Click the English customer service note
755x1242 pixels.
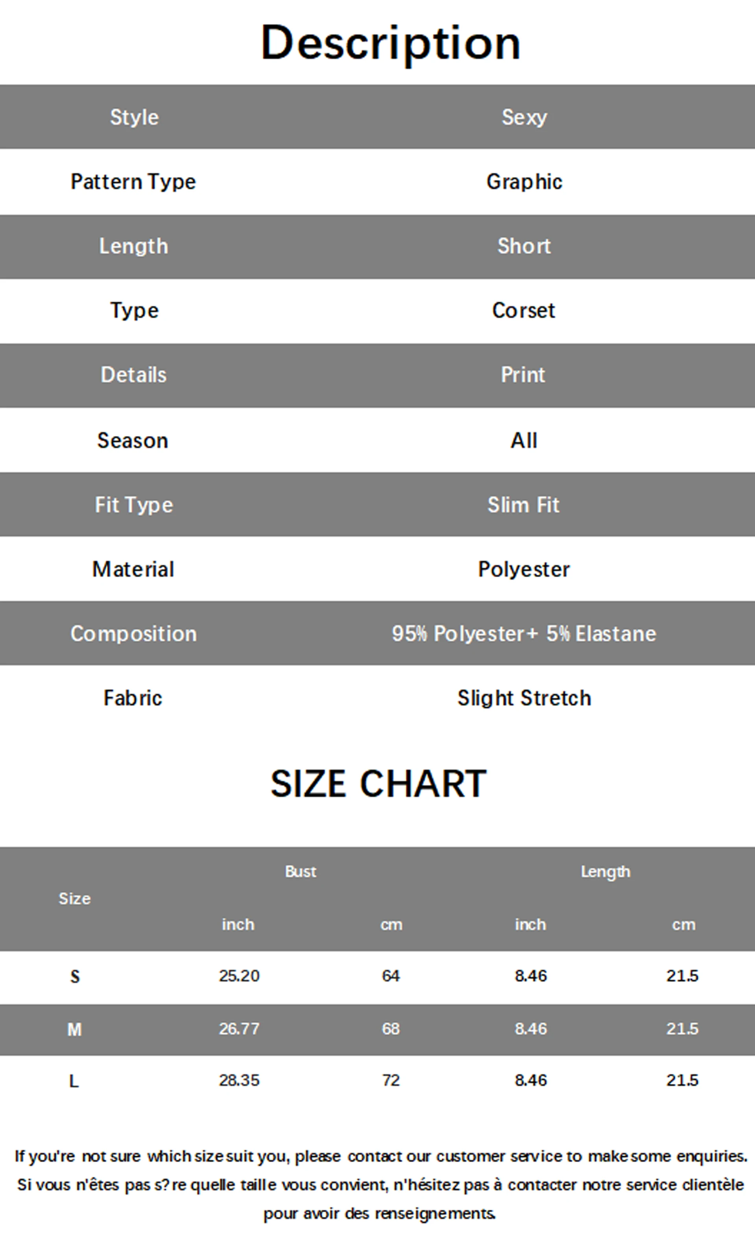(380, 1156)
